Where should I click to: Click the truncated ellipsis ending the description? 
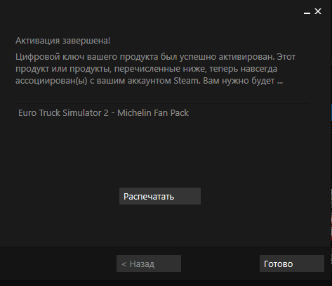(x=280, y=81)
